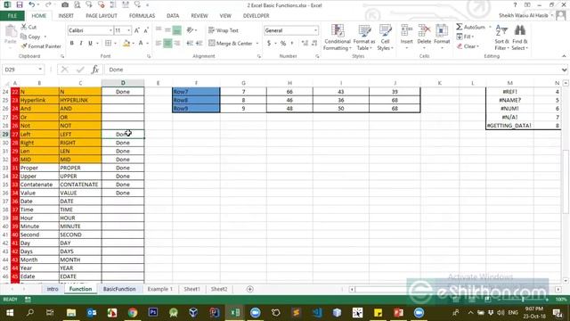
Task: Open Sort & Filter menu
Action: (x=501, y=37)
